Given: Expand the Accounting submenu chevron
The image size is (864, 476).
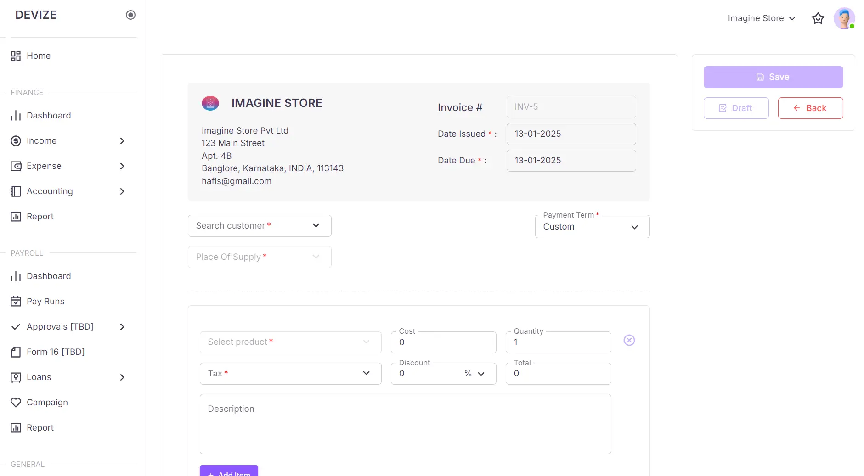Looking at the screenshot, I should [x=122, y=191].
